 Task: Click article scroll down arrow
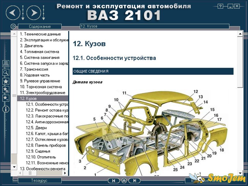click(x=240, y=173)
